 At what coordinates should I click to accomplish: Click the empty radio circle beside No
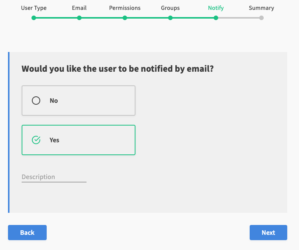pyautogui.click(x=36, y=101)
